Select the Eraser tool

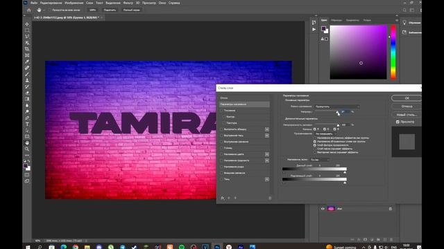27,93
